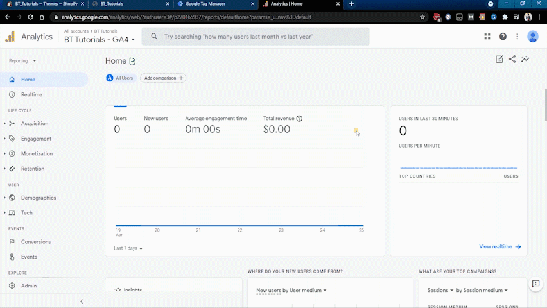Open the Google apps grid icon

(487, 37)
